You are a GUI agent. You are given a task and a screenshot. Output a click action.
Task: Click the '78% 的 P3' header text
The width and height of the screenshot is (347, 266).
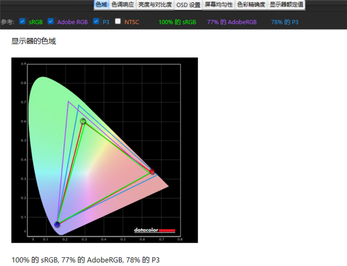point(285,22)
